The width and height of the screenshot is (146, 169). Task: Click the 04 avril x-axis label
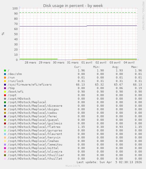[x=129, y=63]
